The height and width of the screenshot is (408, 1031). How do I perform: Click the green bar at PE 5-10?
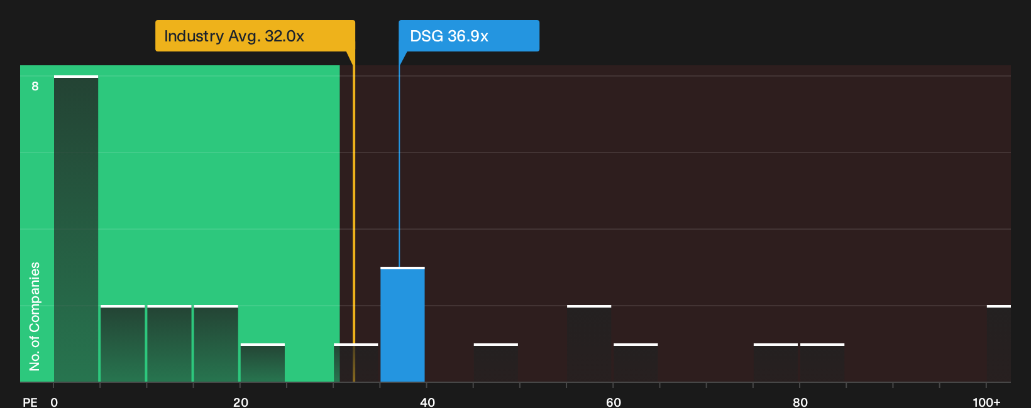[123, 343]
